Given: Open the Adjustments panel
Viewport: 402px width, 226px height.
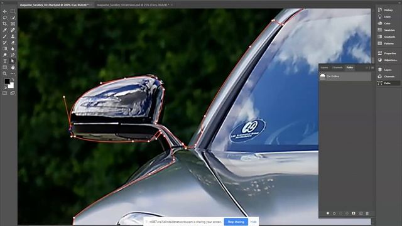Looking at the screenshot, I should click(x=388, y=60).
